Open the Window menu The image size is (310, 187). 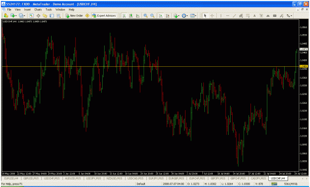[x=61, y=9]
